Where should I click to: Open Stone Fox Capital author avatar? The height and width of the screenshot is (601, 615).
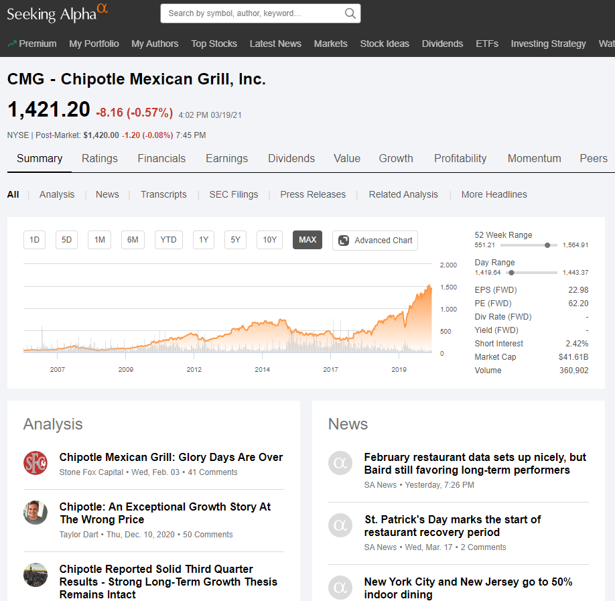36,463
